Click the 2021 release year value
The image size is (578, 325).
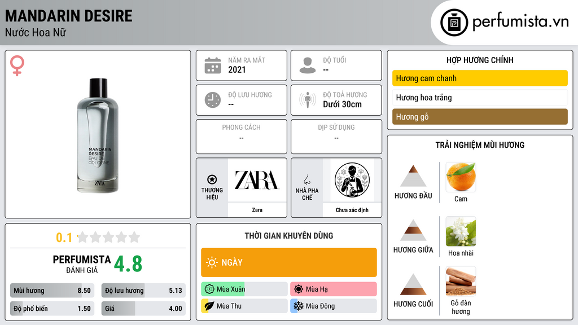tap(237, 69)
